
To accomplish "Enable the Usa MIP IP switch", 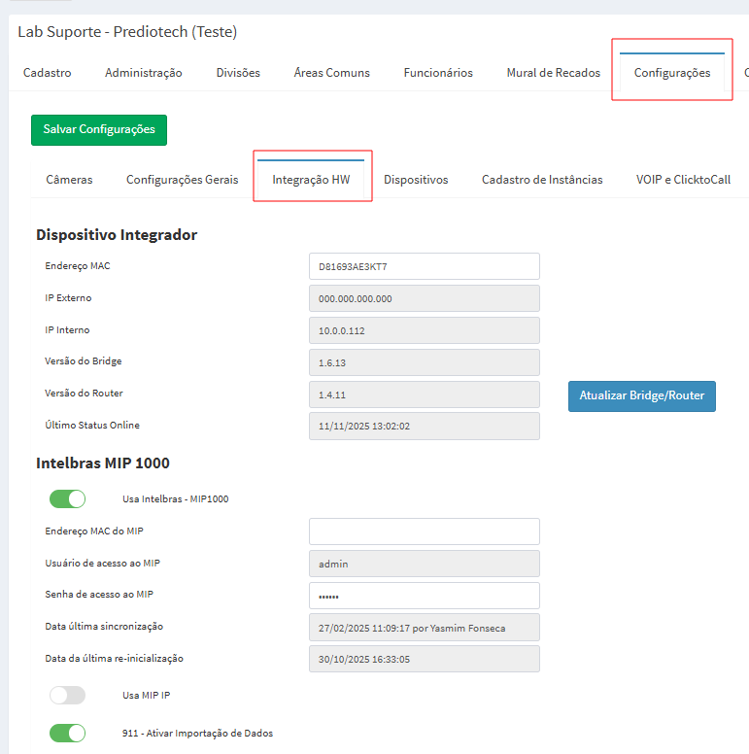I will pos(67,695).
